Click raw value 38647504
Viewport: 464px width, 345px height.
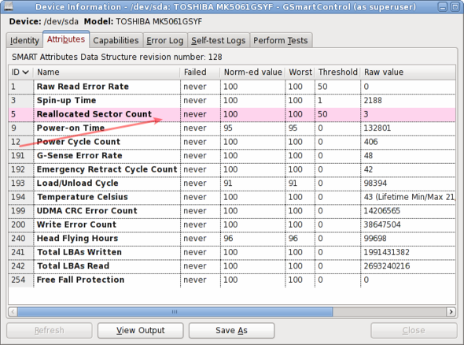tap(382, 224)
